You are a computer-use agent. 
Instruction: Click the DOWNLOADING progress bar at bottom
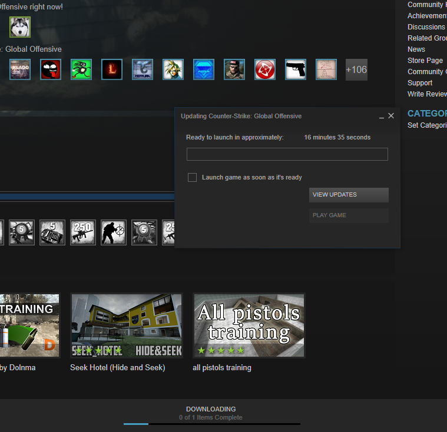[x=212, y=424]
